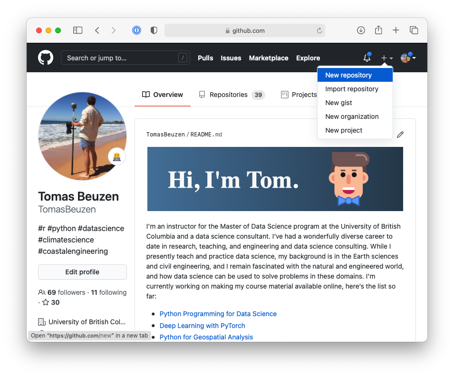This screenshot has width=454, height=377.
Task: Click the star icon next to 30
Action: (46, 302)
